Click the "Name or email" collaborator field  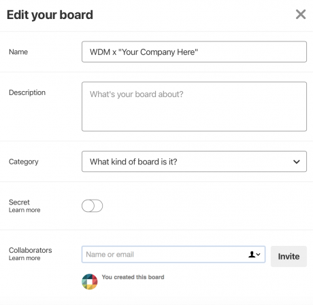coord(174,254)
